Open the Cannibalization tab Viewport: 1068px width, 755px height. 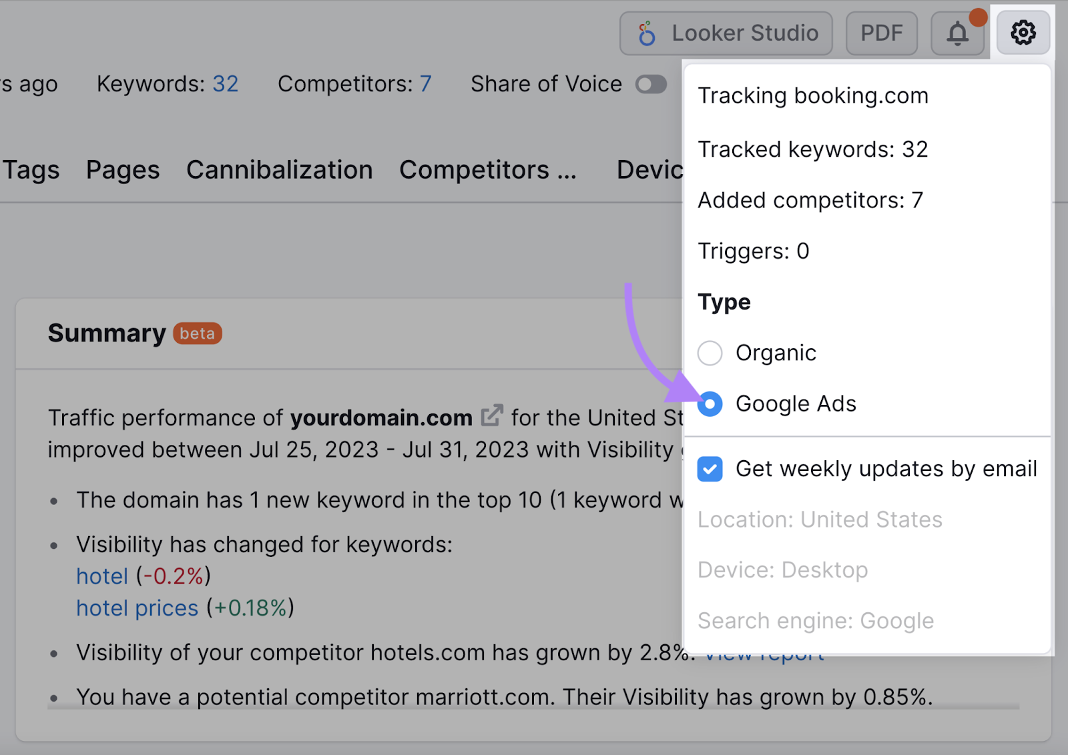[x=280, y=170]
